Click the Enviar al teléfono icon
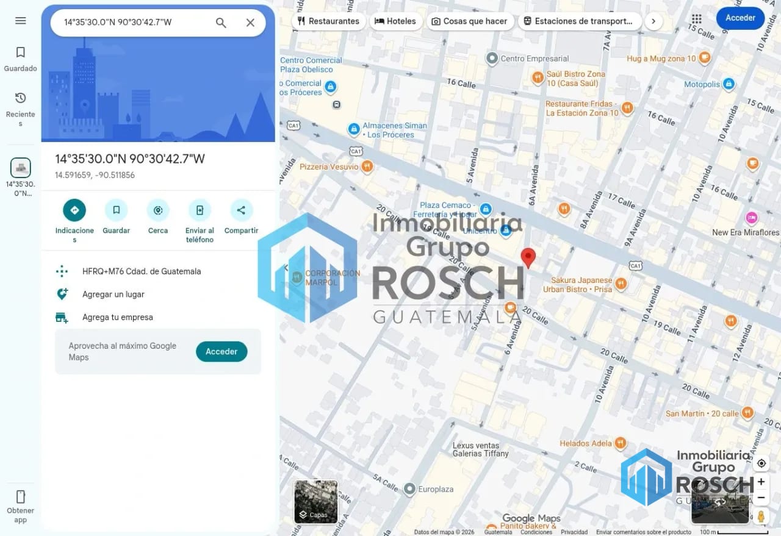This screenshot has width=781, height=536. click(200, 210)
